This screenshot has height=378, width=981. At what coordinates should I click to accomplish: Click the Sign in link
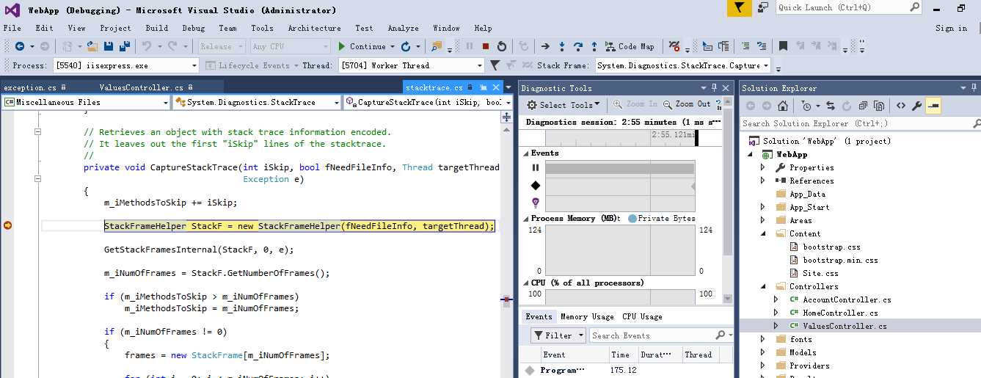[x=951, y=28]
